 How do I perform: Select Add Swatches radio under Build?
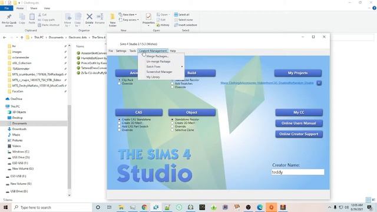[172, 84]
